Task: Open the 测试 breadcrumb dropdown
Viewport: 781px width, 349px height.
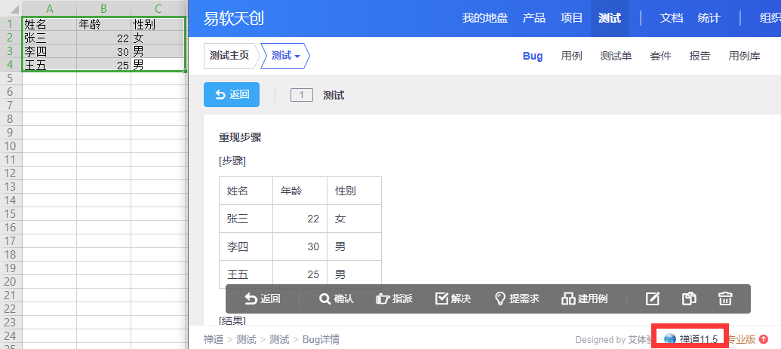Action: point(285,56)
